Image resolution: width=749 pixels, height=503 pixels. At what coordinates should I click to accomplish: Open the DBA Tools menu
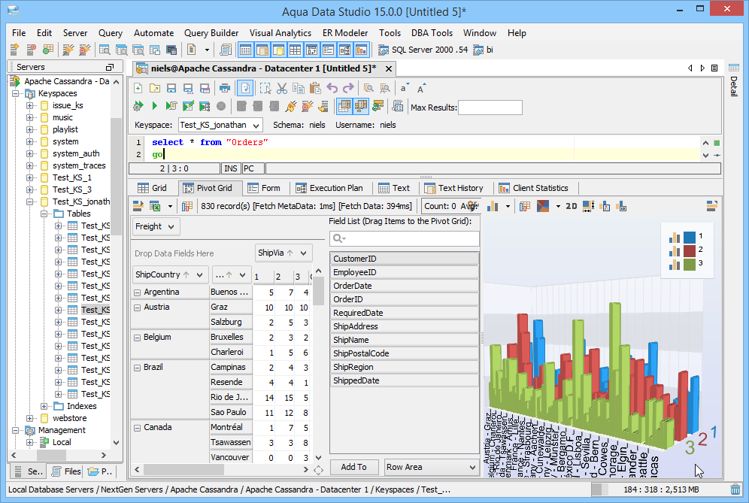tap(432, 33)
